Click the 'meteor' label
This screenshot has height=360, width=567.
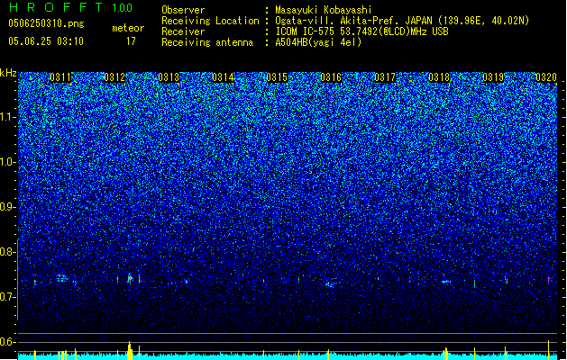click(128, 28)
